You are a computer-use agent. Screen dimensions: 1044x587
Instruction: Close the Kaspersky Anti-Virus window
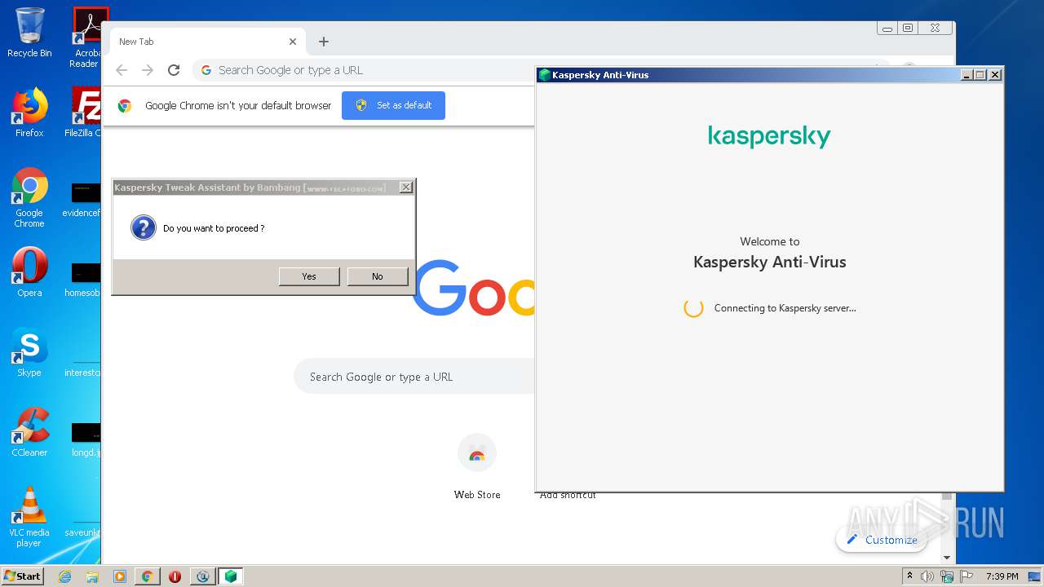coord(995,75)
